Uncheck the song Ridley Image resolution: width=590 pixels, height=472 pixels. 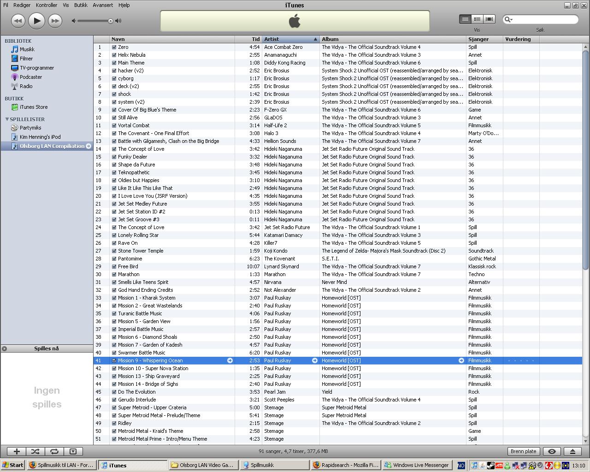pyautogui.click(x=114, y=423)
